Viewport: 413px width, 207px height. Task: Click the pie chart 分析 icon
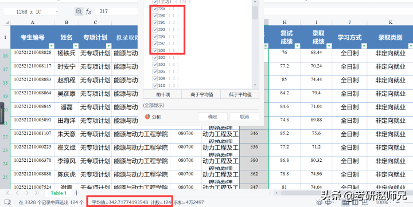tap(147, 117)
